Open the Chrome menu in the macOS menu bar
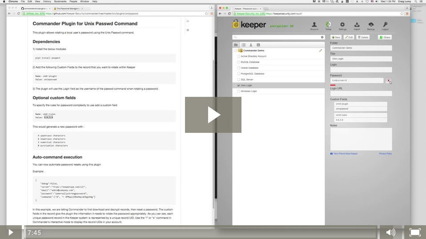This screenshot has height=239, width=426. point(13,1)
